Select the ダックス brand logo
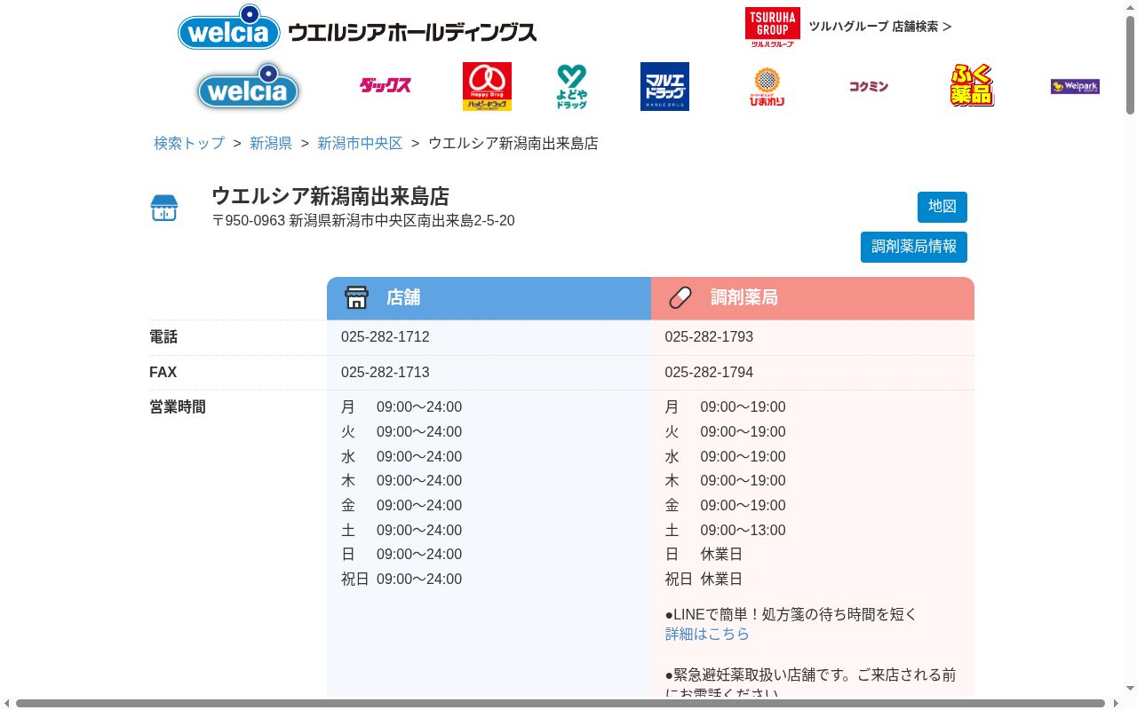The width and height of the screenshot is (1137, 710). tap(386, 85)
